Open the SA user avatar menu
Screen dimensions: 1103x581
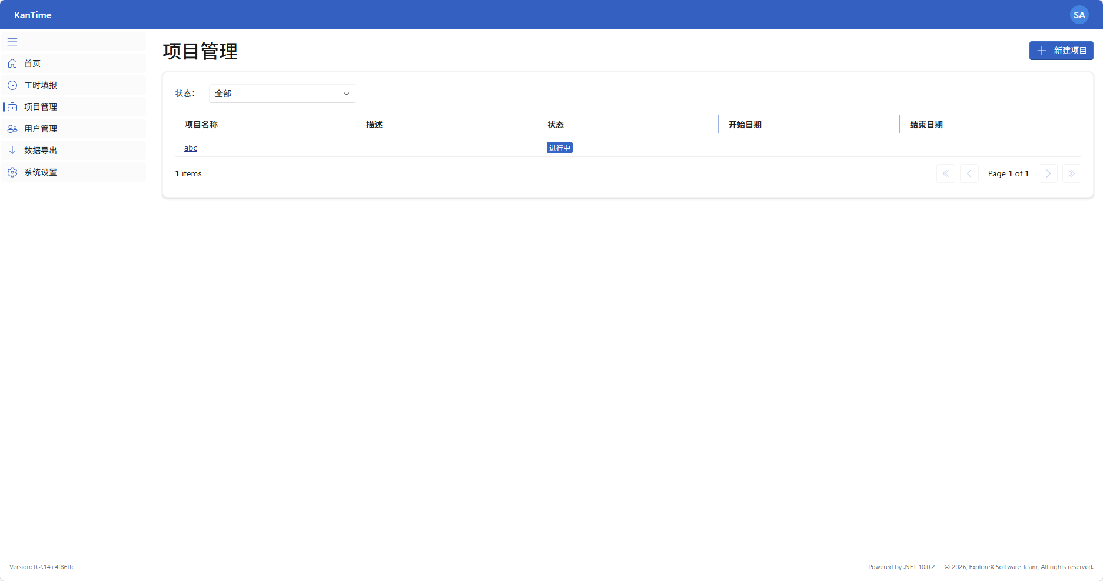(1079, 15)
